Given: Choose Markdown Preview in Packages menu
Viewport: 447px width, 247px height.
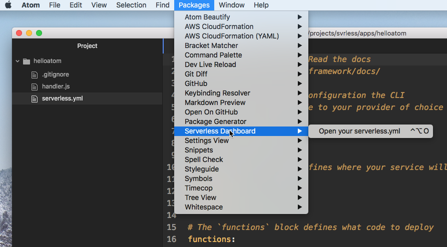Looking at the screenshot, I should [215, 102].
